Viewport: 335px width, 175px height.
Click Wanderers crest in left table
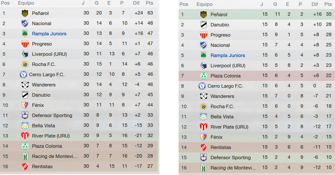(x=25, y=85)
